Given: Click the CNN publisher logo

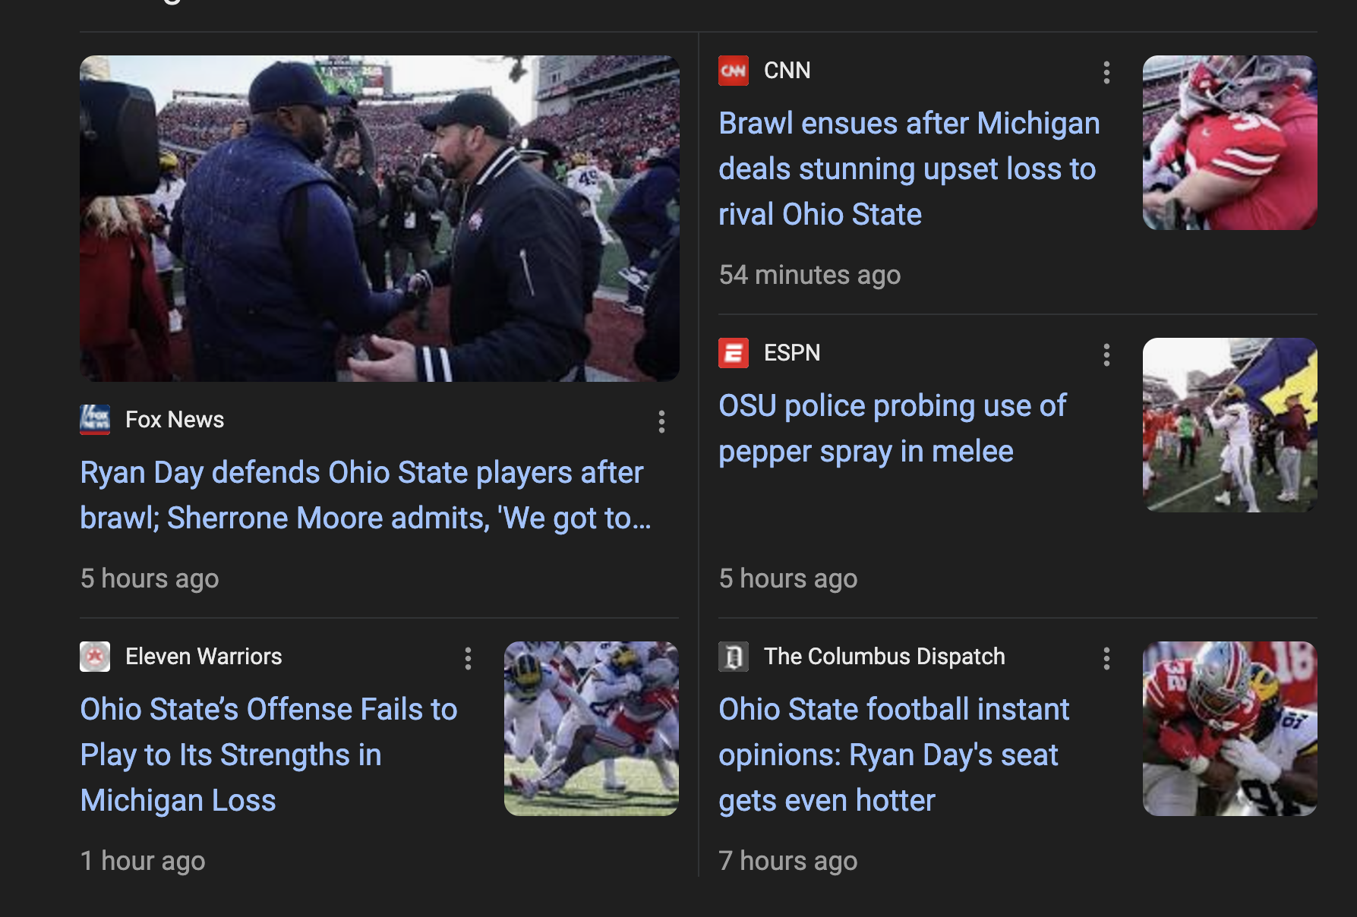Looking at the screenshot, I should 733,70.
